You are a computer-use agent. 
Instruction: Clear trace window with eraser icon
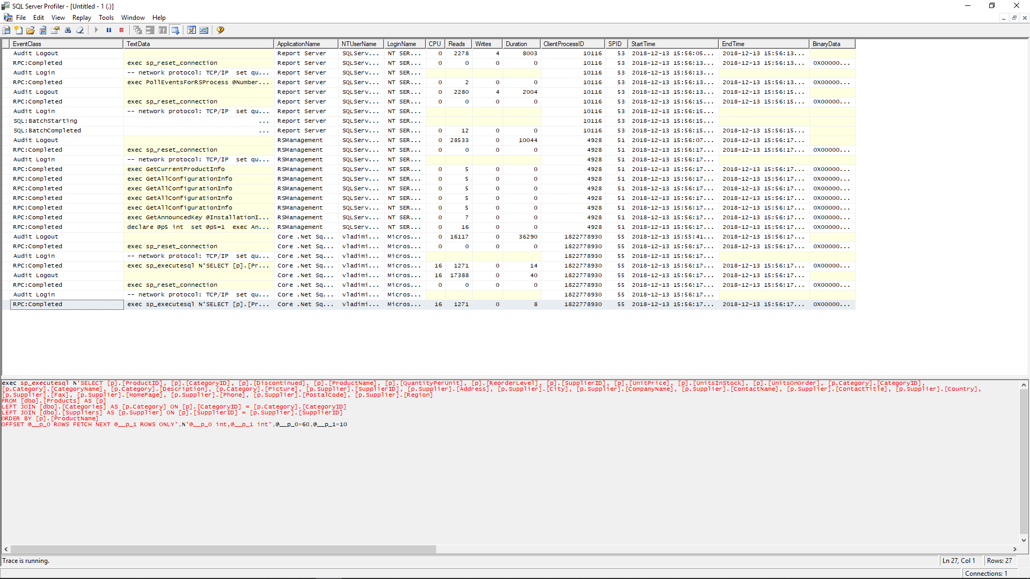80,30
